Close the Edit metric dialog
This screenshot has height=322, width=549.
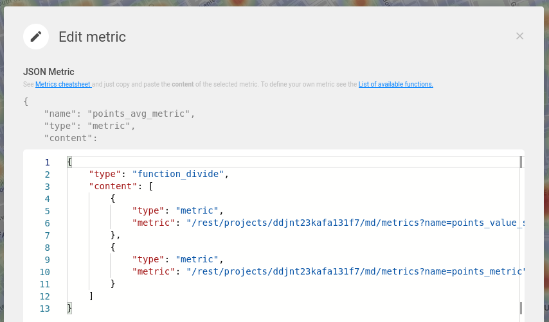tap(519, 37)
